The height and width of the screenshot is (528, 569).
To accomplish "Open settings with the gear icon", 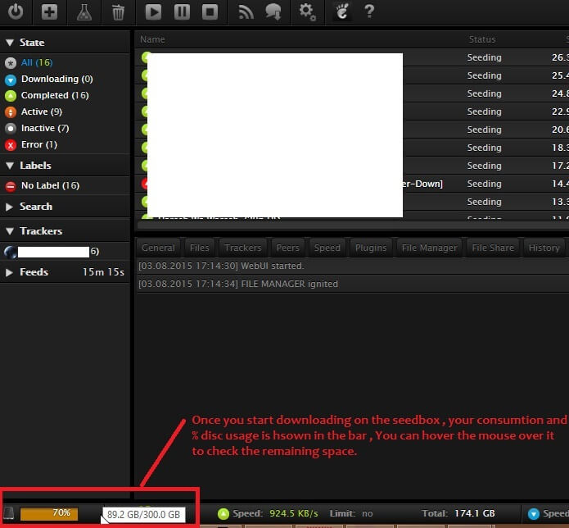I will click(307, 11).
